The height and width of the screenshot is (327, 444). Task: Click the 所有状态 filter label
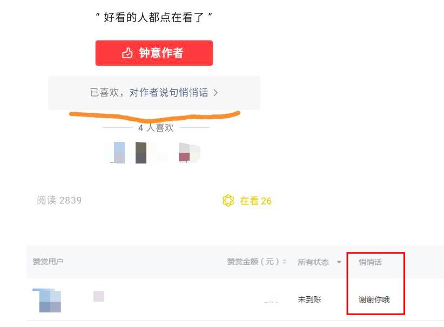click(313, 262)
